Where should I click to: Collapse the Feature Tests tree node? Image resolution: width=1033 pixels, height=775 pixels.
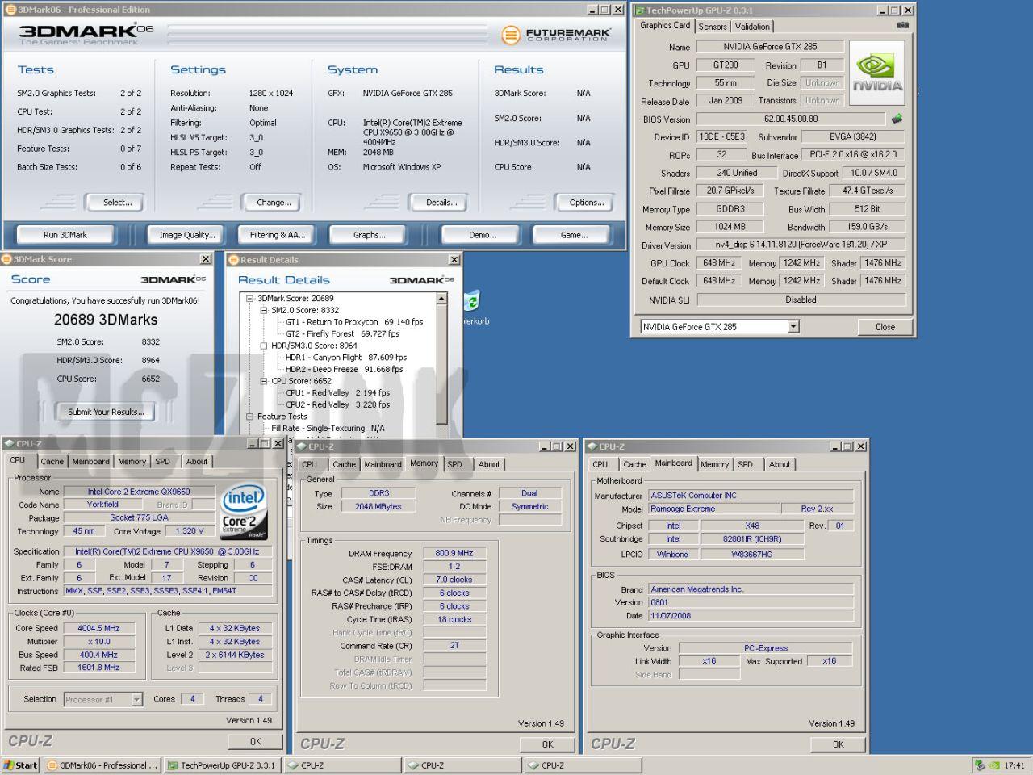pos(250,417)
